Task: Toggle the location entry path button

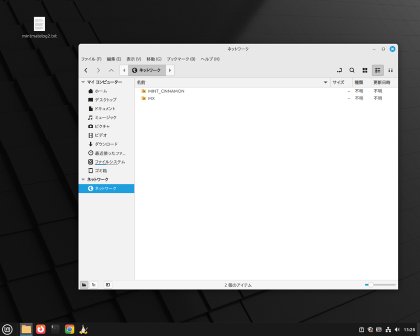Action: point(339,70)
